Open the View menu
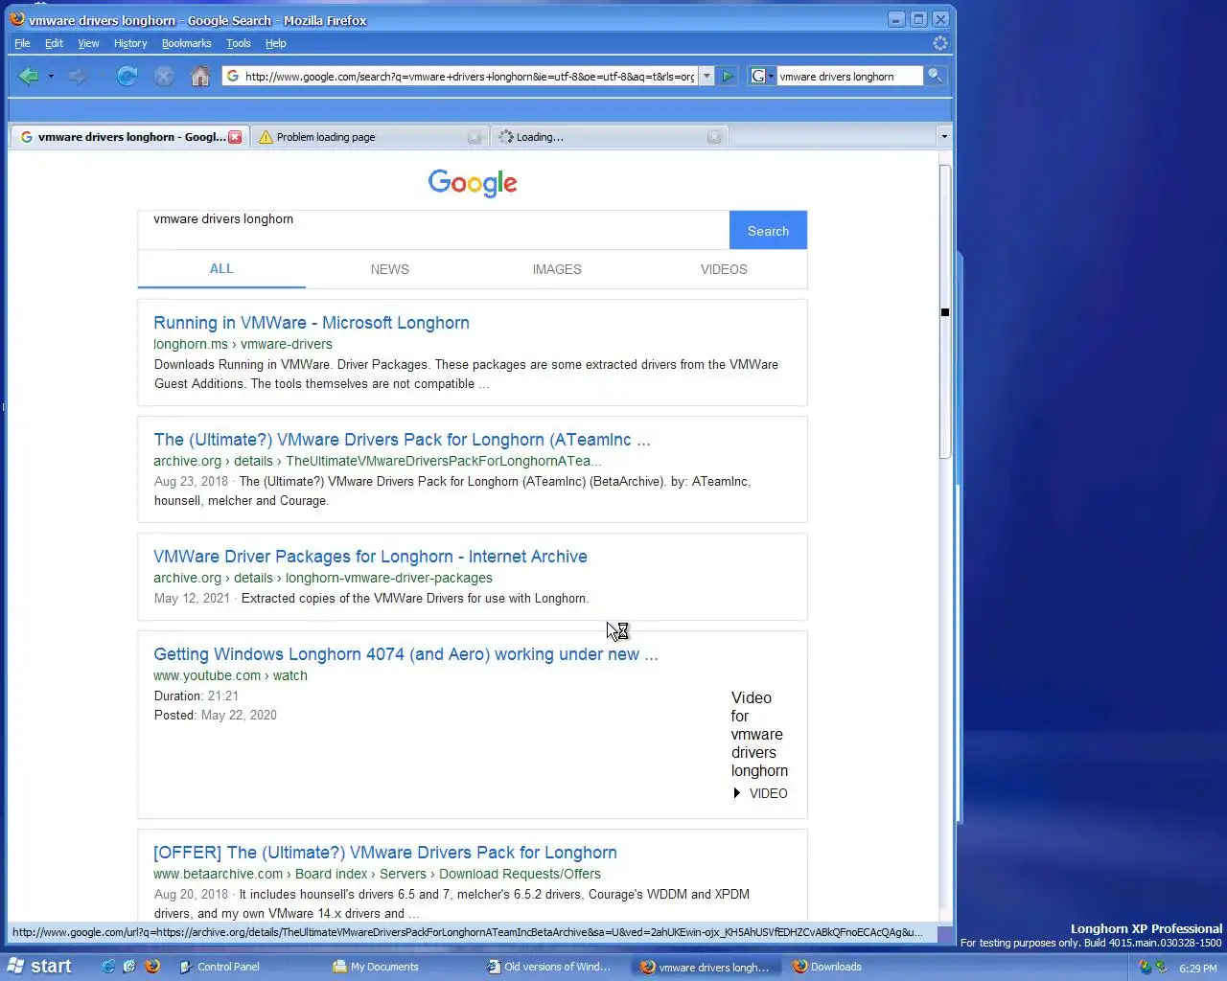The image size is (1227, 981). click(88, 43)
